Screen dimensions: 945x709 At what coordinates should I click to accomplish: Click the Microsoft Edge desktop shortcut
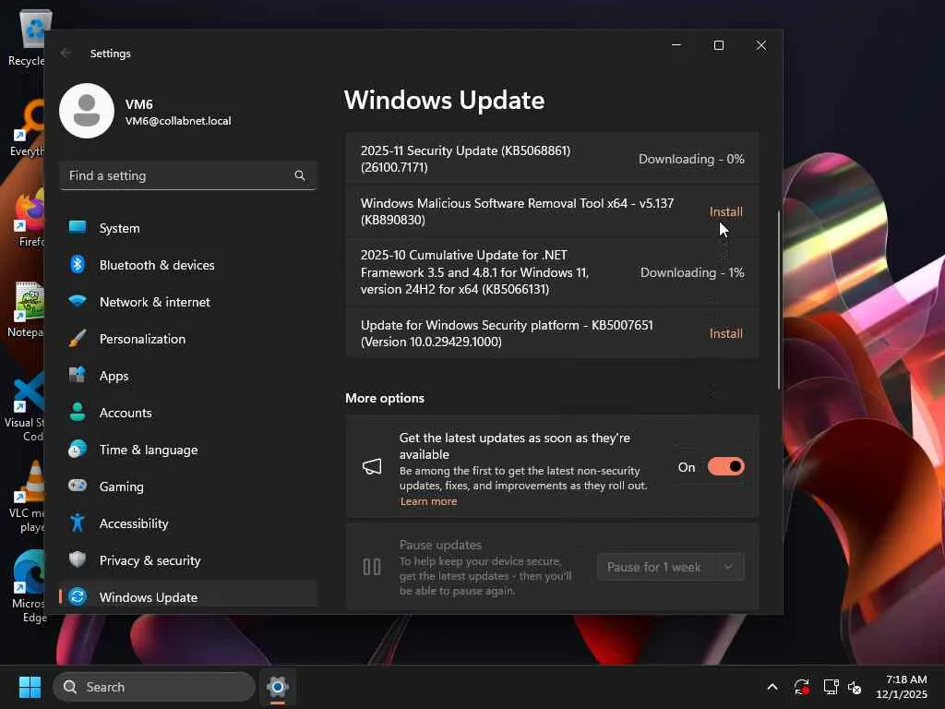click(x=28, y=586)
